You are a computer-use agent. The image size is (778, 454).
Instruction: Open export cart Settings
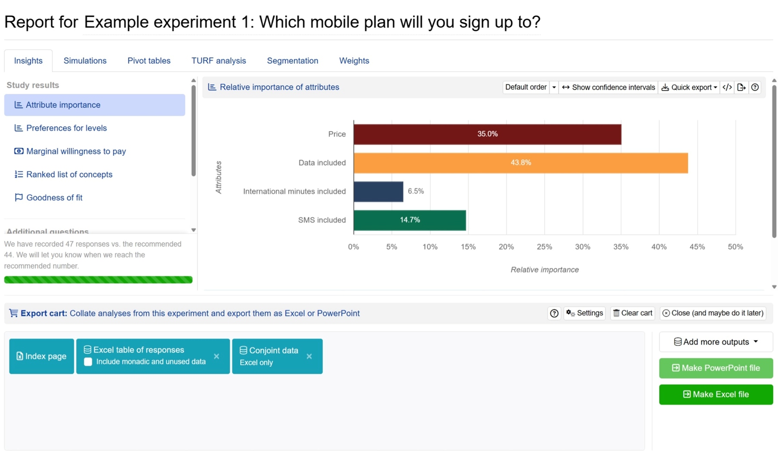(584, 313)
